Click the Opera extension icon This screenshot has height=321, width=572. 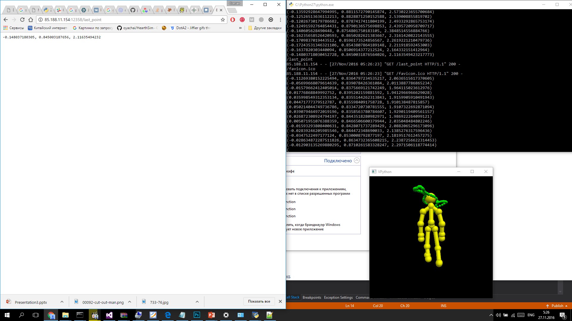[x=233, y=20]
